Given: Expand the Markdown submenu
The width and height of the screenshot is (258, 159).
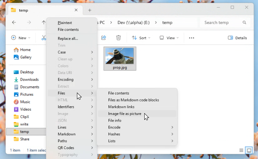Looking at the screenshot, I should coord(72,134).
